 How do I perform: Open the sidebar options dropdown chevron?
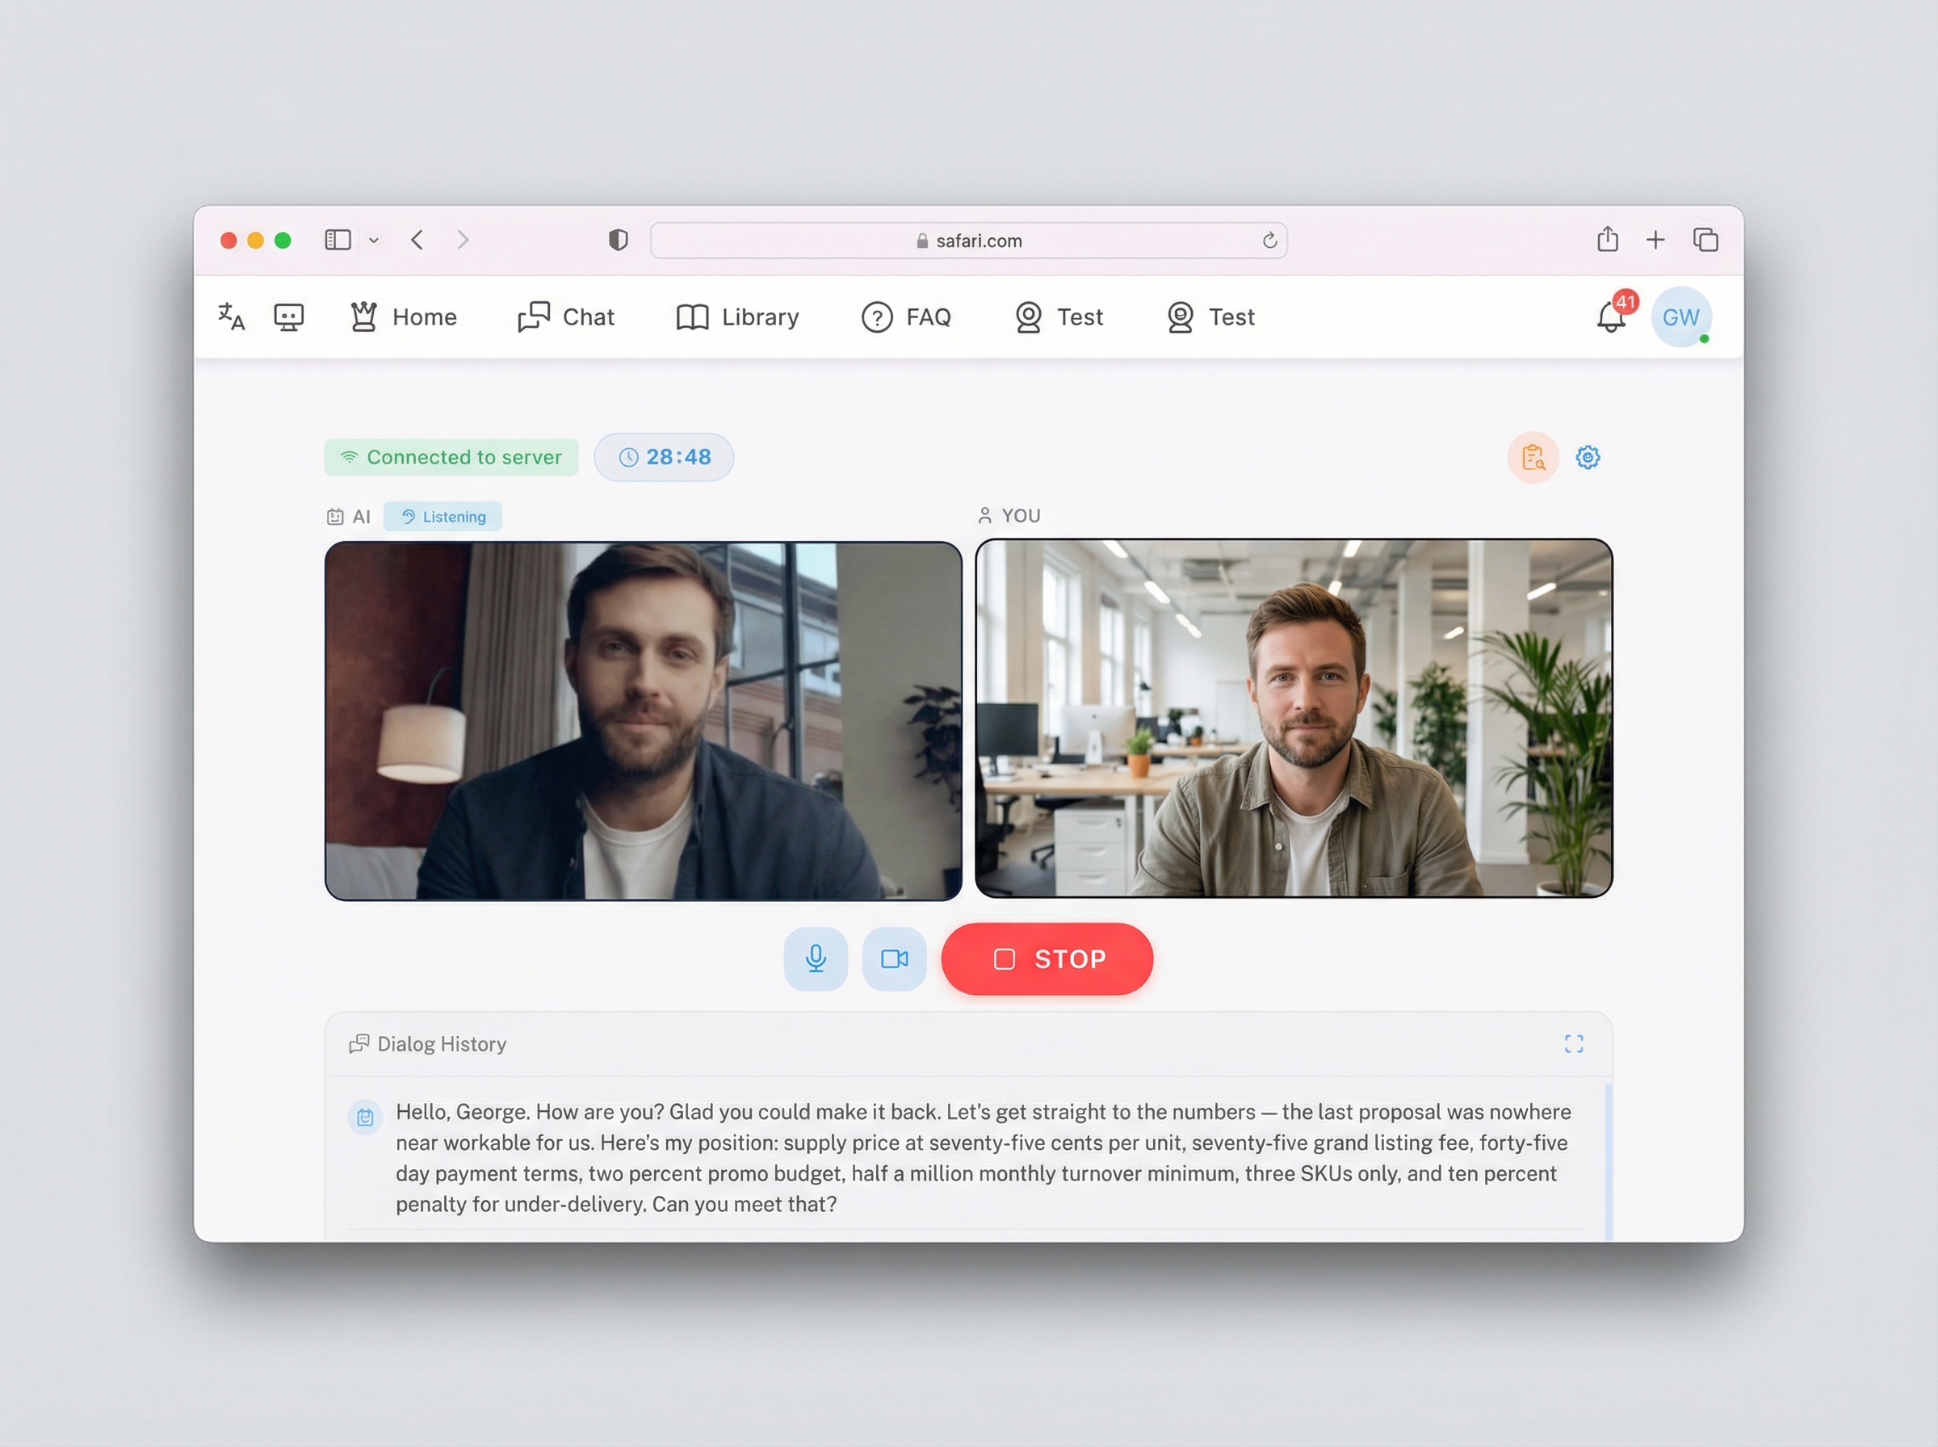coord(374,241)
